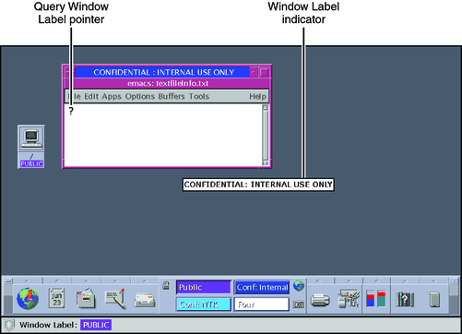
Task: Switch to workspace Four
Action: click(x=262, y=304)
